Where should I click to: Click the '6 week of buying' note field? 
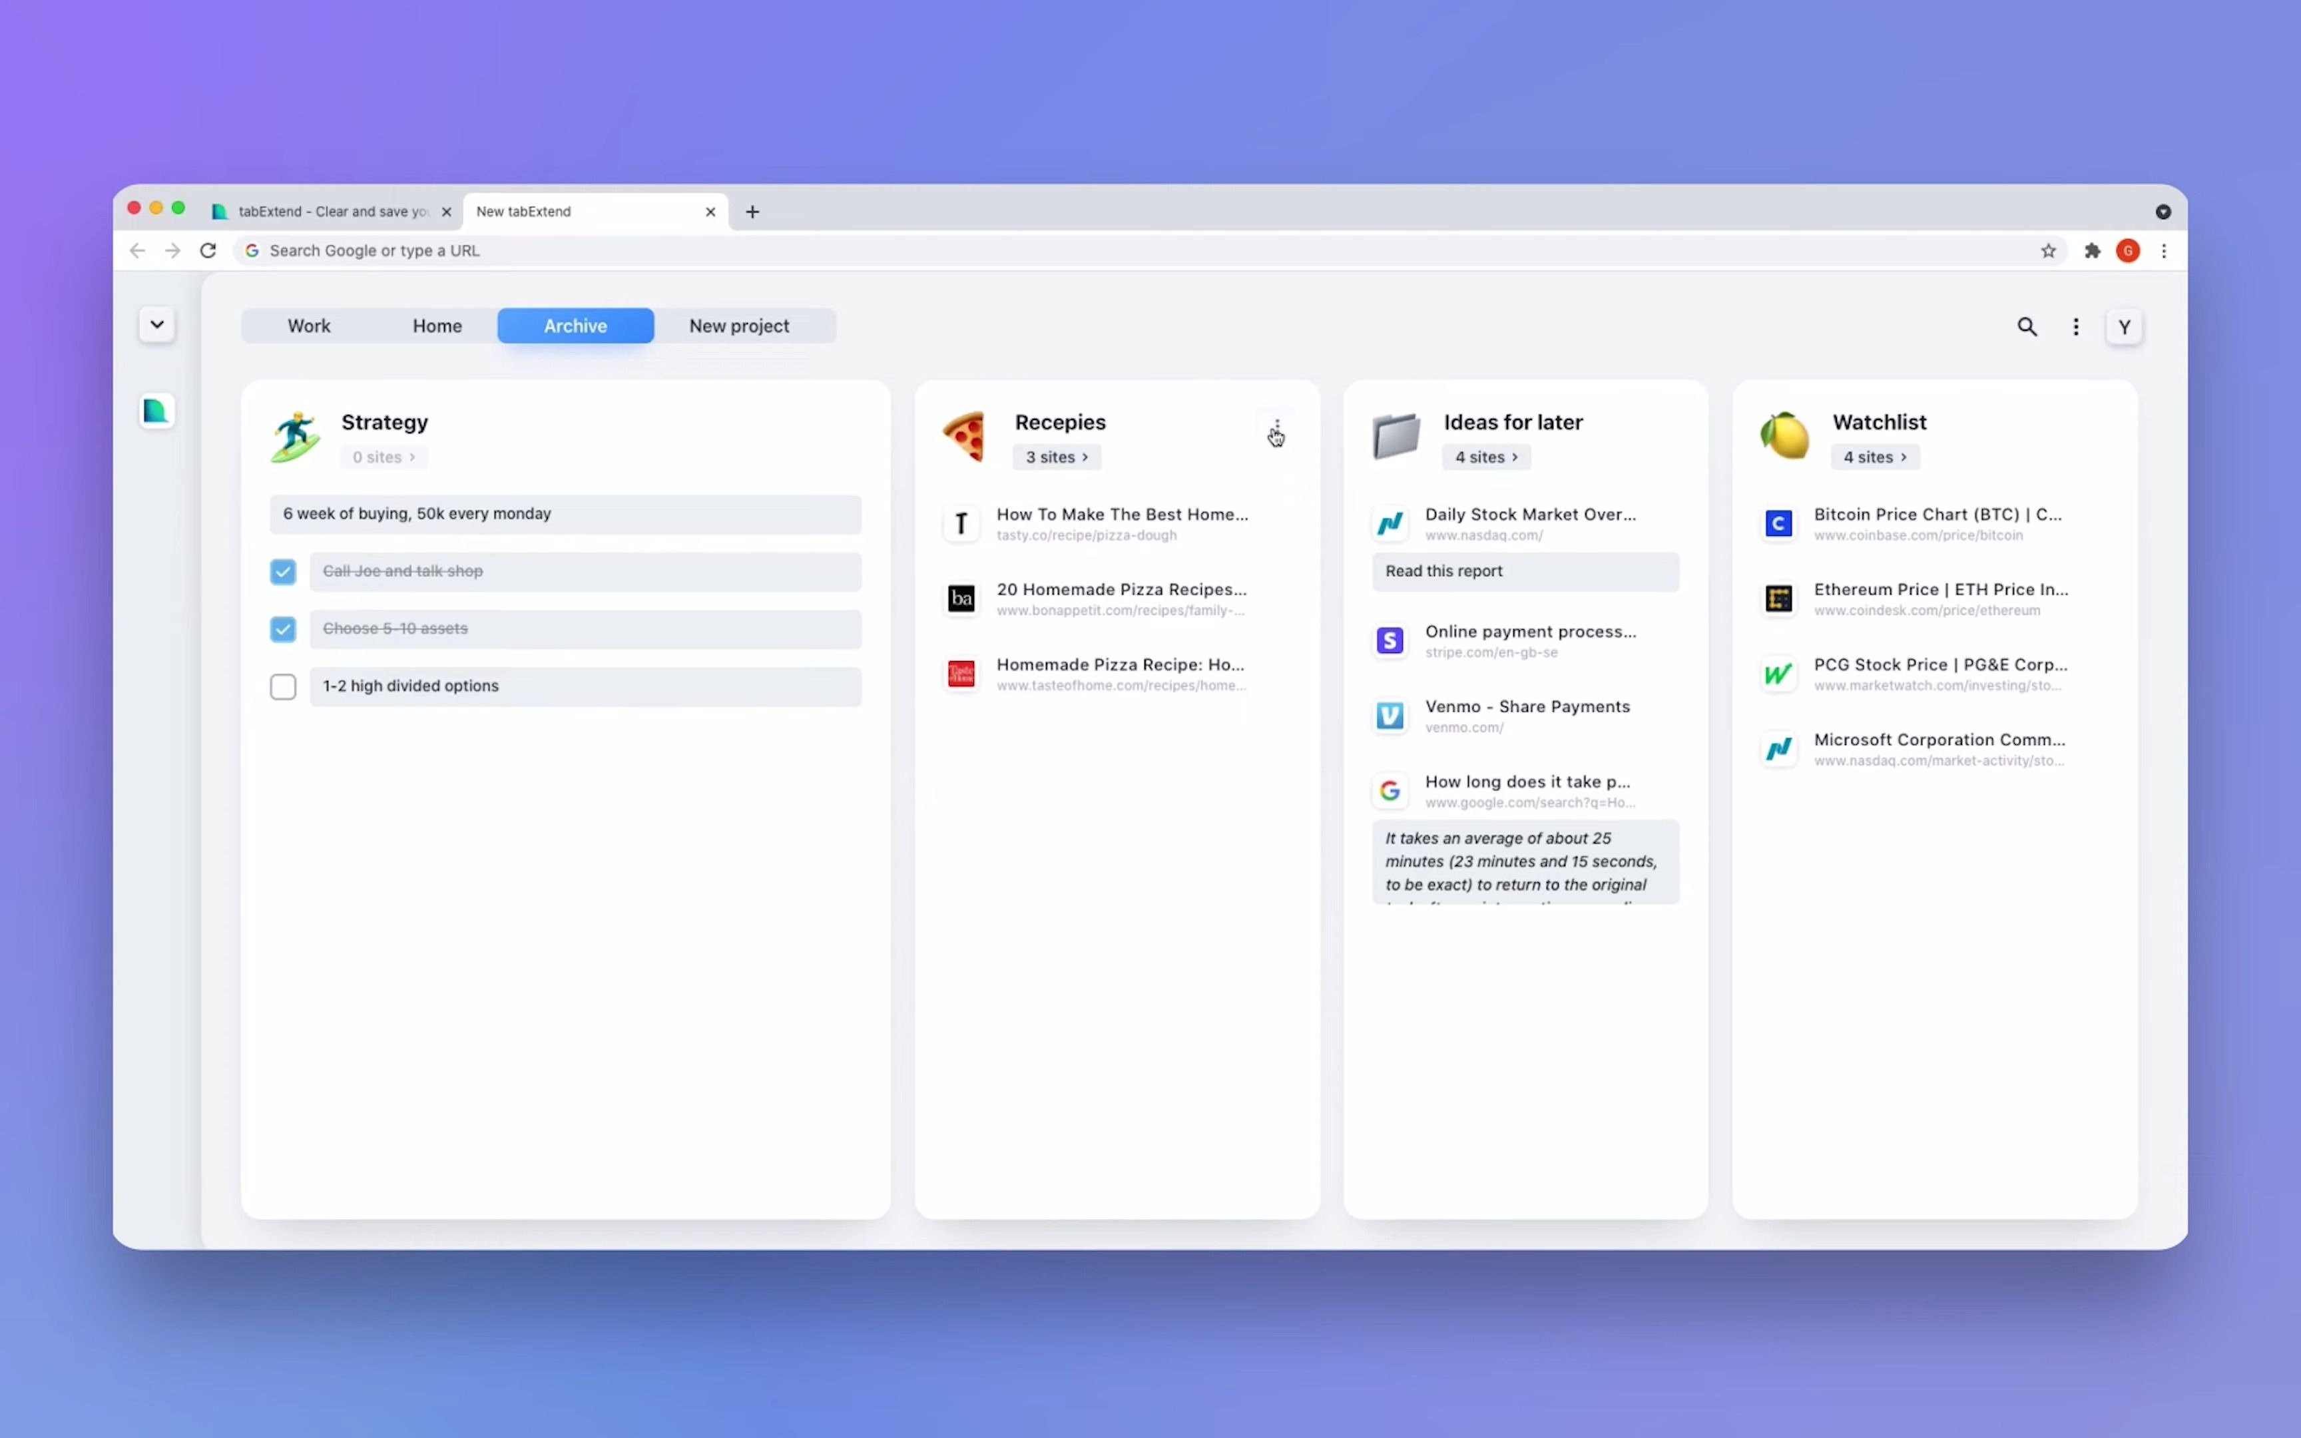click(x=565, y=513)
